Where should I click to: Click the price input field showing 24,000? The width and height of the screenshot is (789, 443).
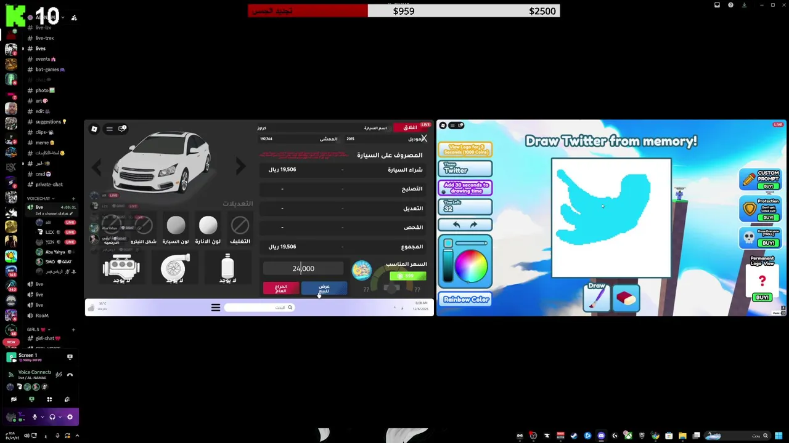(303, 268)
